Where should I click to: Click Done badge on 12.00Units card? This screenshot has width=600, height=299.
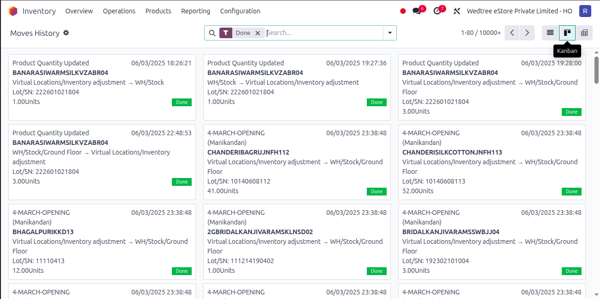coord(182,271)
